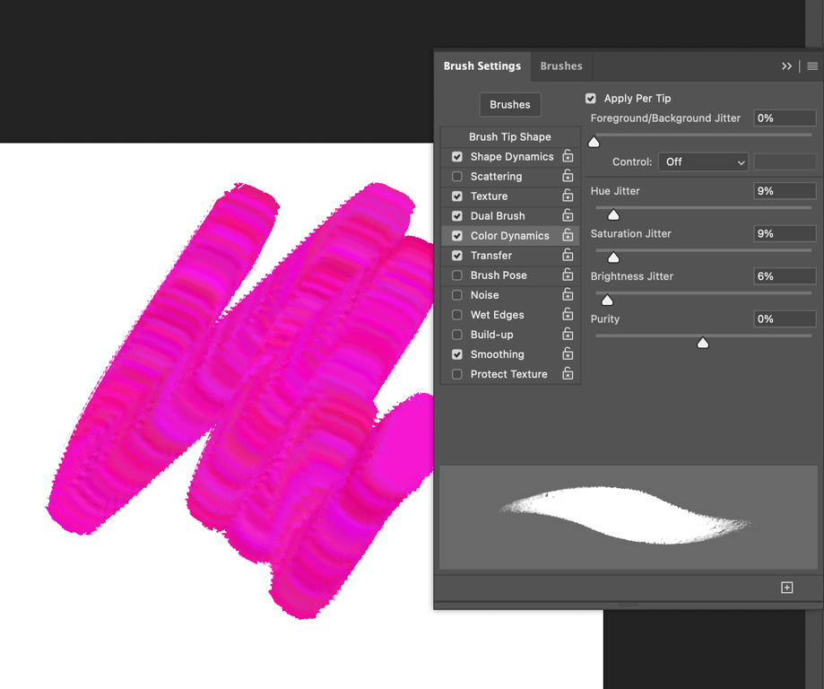Click the Hue Jitter 9% field
The width and height of the screenshot is (824, 689).
coord(785,191)
